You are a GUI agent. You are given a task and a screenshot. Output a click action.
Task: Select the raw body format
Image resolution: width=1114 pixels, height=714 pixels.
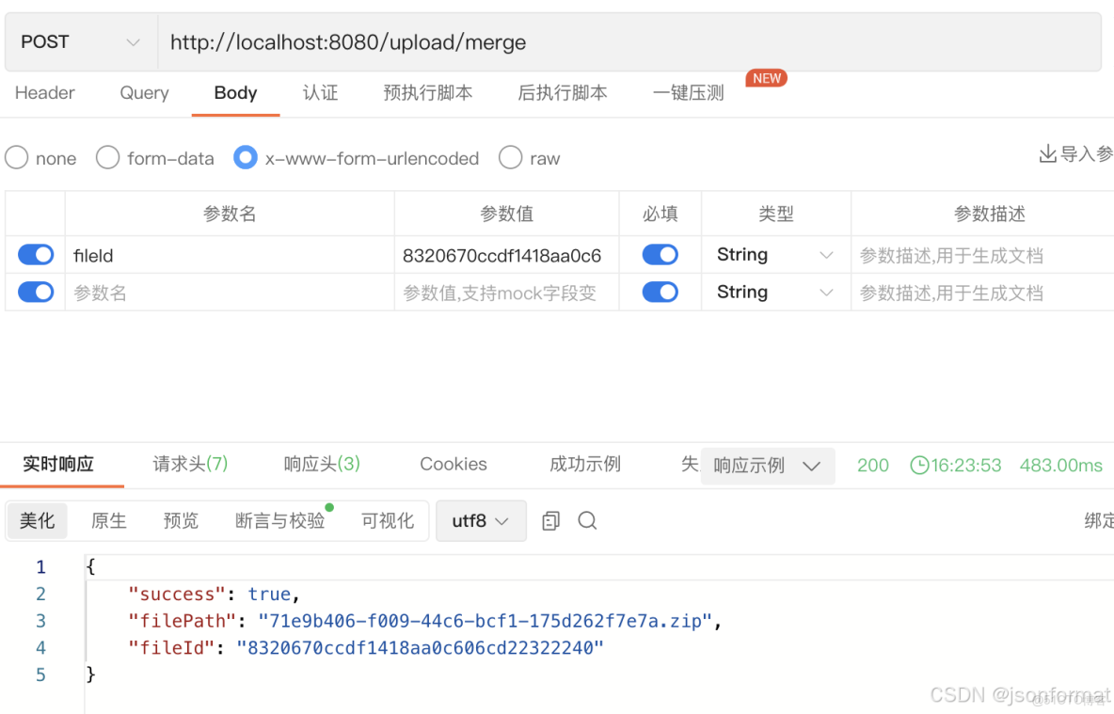510,158
